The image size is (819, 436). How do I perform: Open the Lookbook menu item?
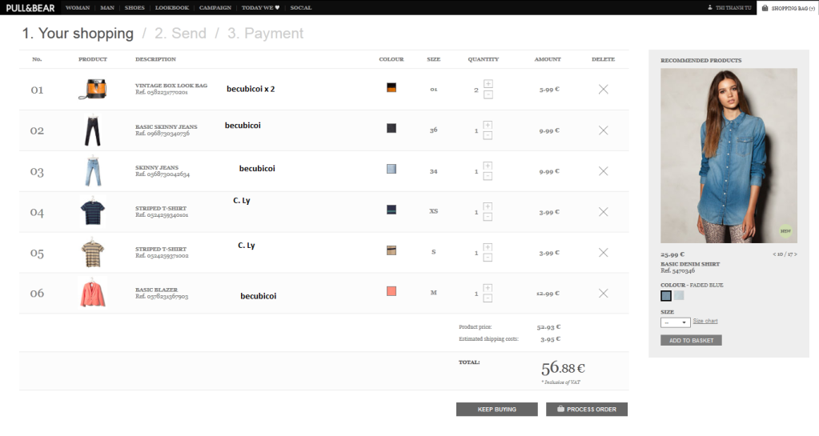tap(171, 7)
